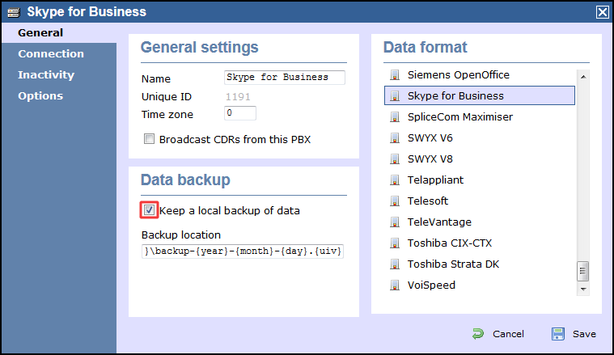
Task: Enable Broadcast CDRs from this PBX
Action: [149, 139]
